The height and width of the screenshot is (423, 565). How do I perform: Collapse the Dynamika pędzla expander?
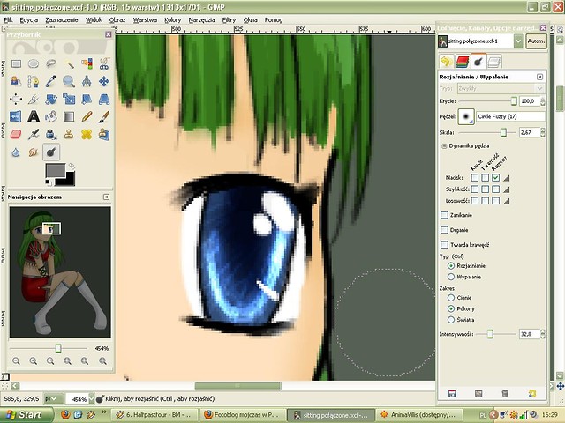click(x=444, y=146)
